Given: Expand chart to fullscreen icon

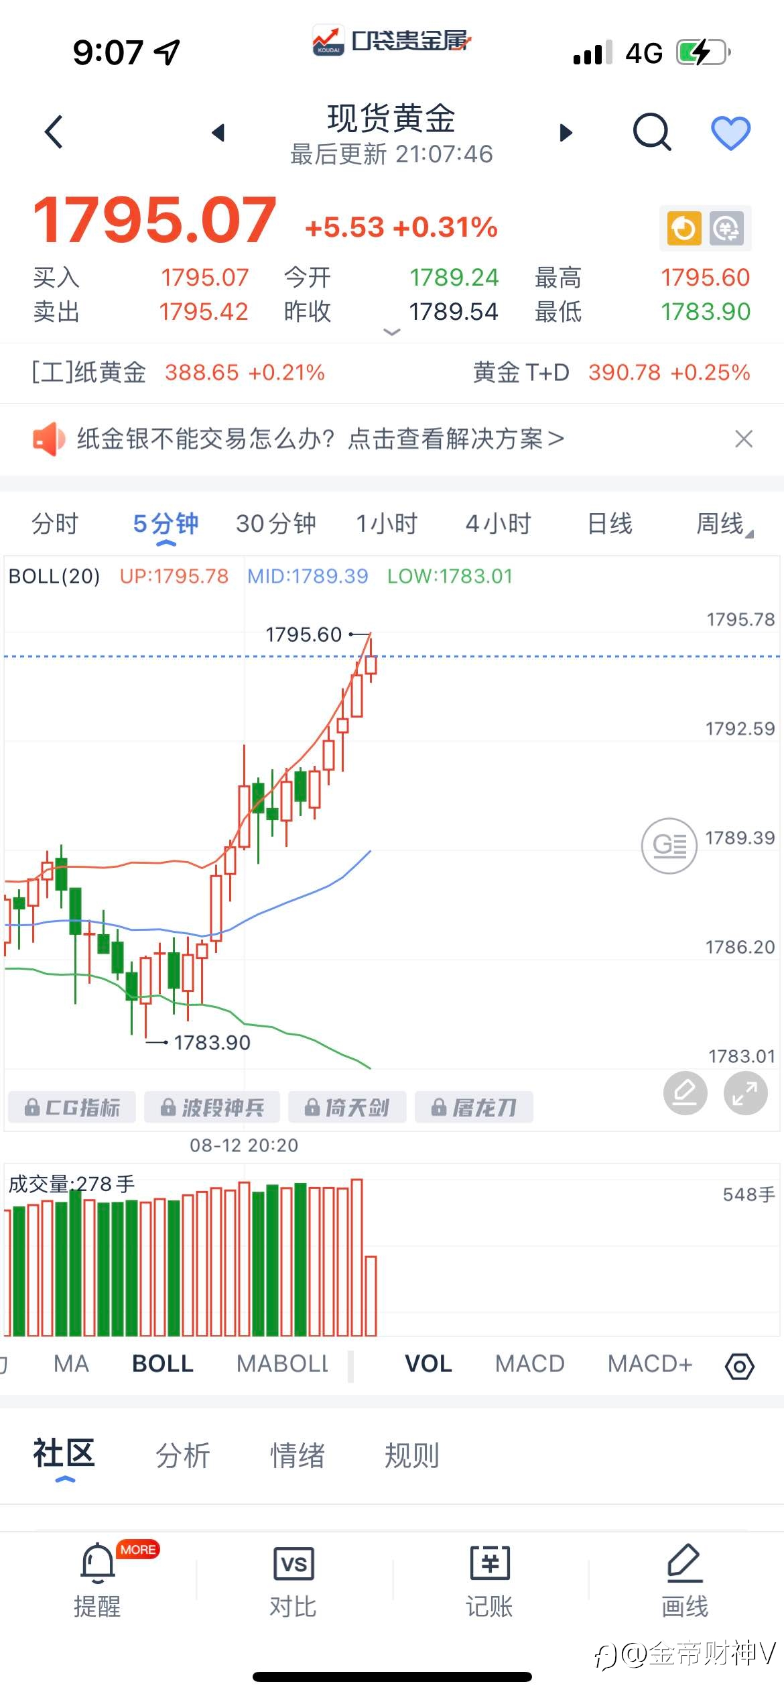Looking at the screenshot, I should 745,1093.
